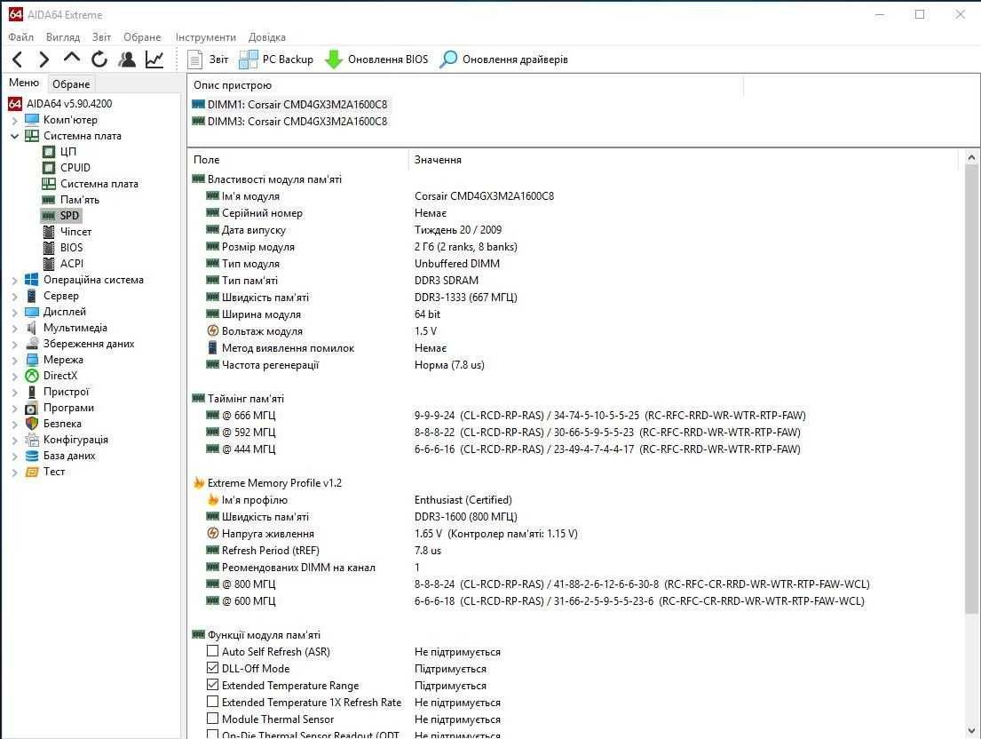This screenshot has height=739, width=981.
Task: Click the Мультимедіа speaker icon
Action: pyautogui.click(x=32, y=328)
